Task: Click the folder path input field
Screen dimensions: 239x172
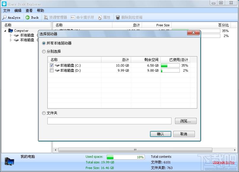Action: click(x=109, y=121)
